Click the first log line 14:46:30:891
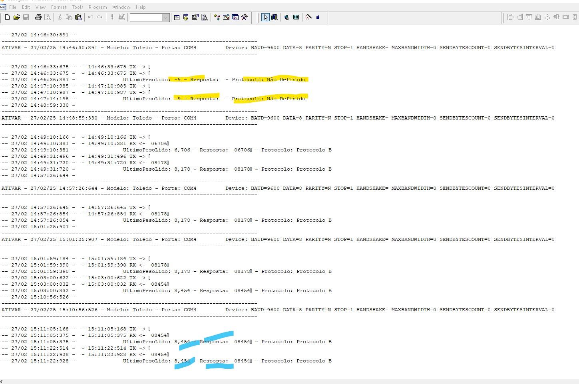 point(38,35)
